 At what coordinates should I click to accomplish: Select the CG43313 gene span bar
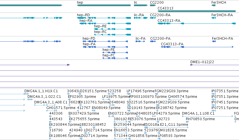[x=197, y=11]
